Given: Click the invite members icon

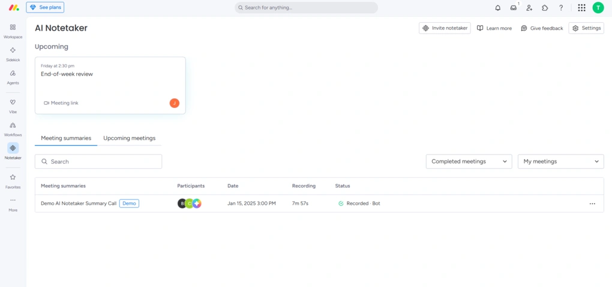Looking at the screenshot, I should pos(529,7).
